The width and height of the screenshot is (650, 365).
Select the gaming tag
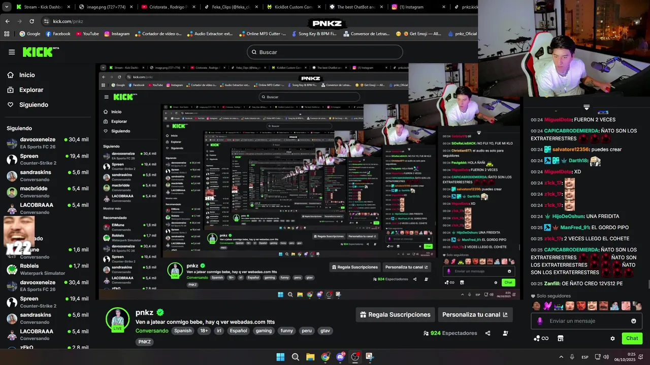[x=264, y=331]
